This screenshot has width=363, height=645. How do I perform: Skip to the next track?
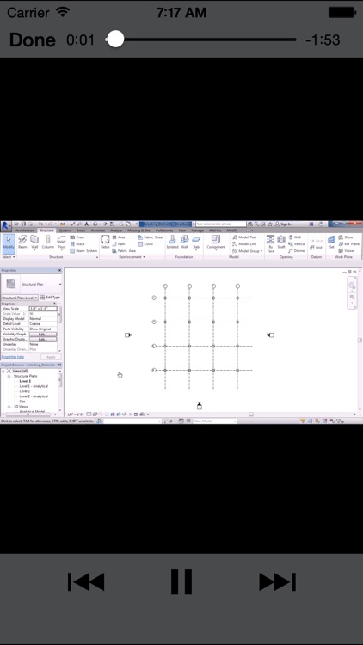coord(277,581)
